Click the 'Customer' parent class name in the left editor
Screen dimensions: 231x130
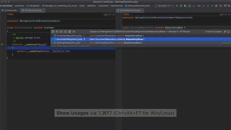click(49, 28)
